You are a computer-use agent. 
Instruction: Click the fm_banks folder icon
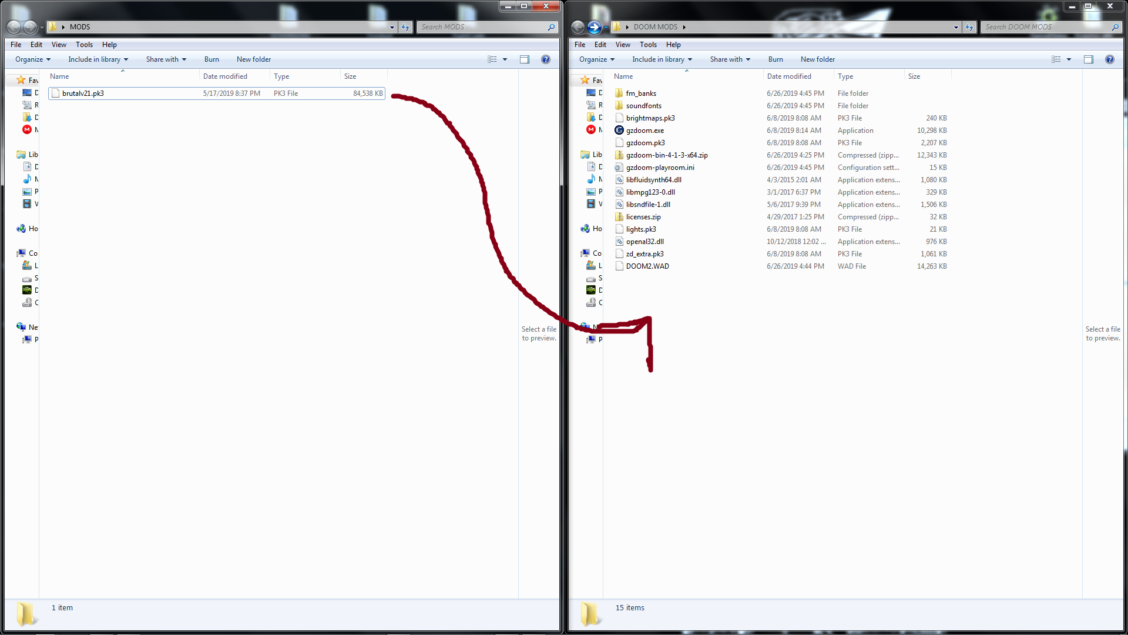click(619, 93)
